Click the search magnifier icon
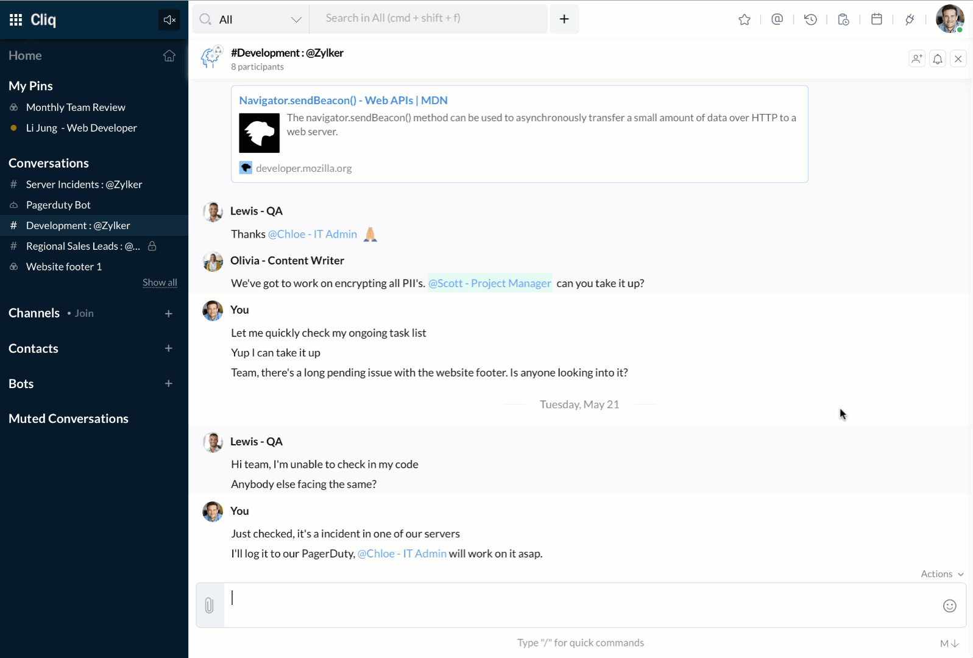Screen dimensions: 973x658 coord(205,19)
